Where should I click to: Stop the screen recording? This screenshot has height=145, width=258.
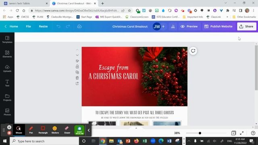9,133
